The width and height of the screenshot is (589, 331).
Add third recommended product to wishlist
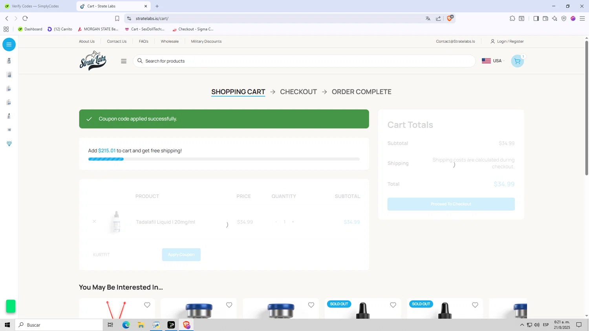pos(311,305)
